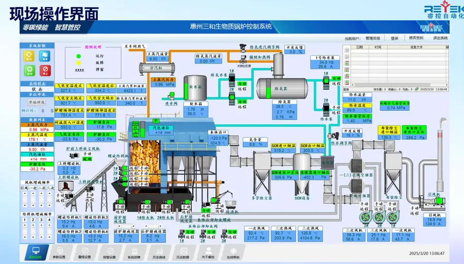Click the red 停止 stop icon
Viewport: 464px width, 264px height.
pyautogui.click(x=45, y=71)
